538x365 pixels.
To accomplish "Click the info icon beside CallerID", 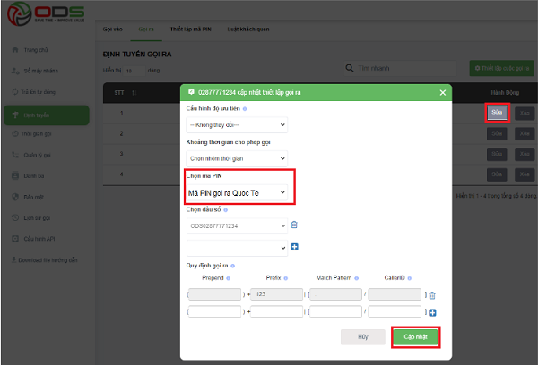I will point(410,278).
